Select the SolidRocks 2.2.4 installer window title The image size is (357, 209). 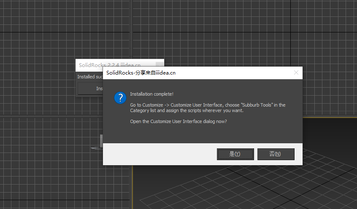110,65
